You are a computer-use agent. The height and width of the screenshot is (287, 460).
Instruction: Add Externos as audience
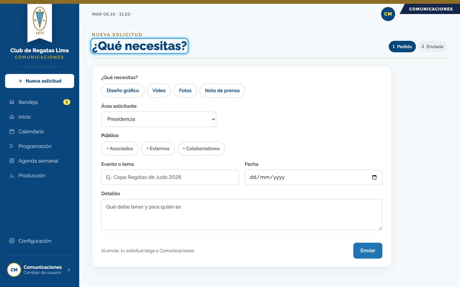point(158,149)
